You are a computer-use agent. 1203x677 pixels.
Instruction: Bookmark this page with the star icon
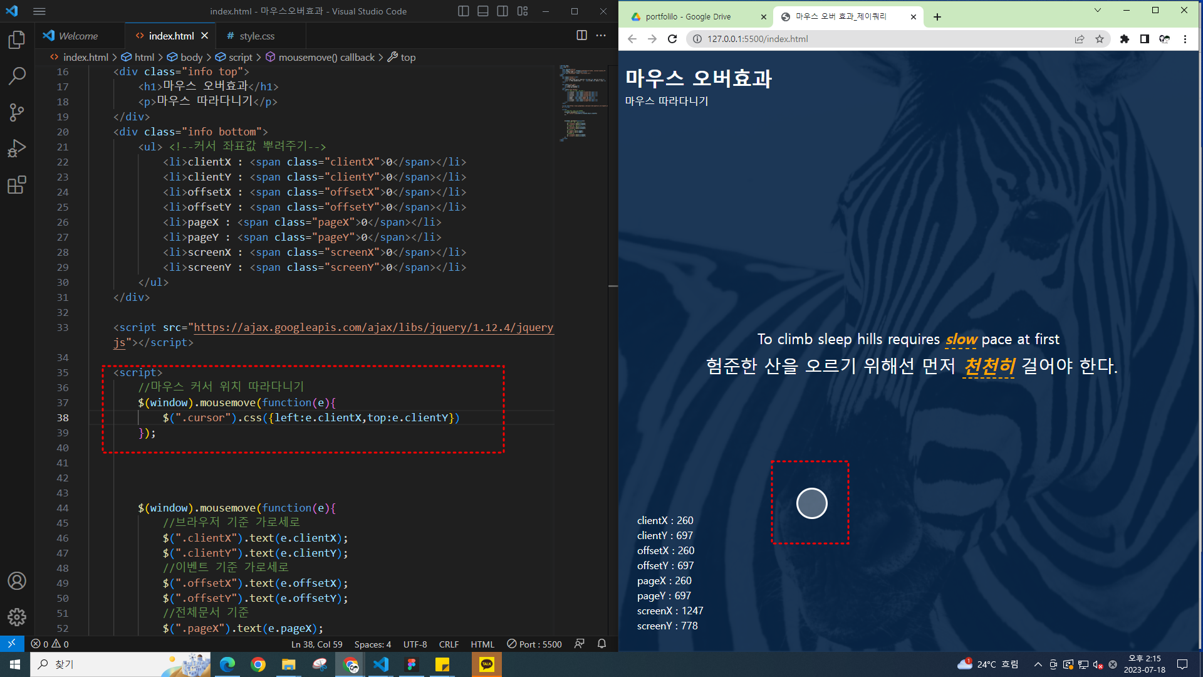[1100, 39]
